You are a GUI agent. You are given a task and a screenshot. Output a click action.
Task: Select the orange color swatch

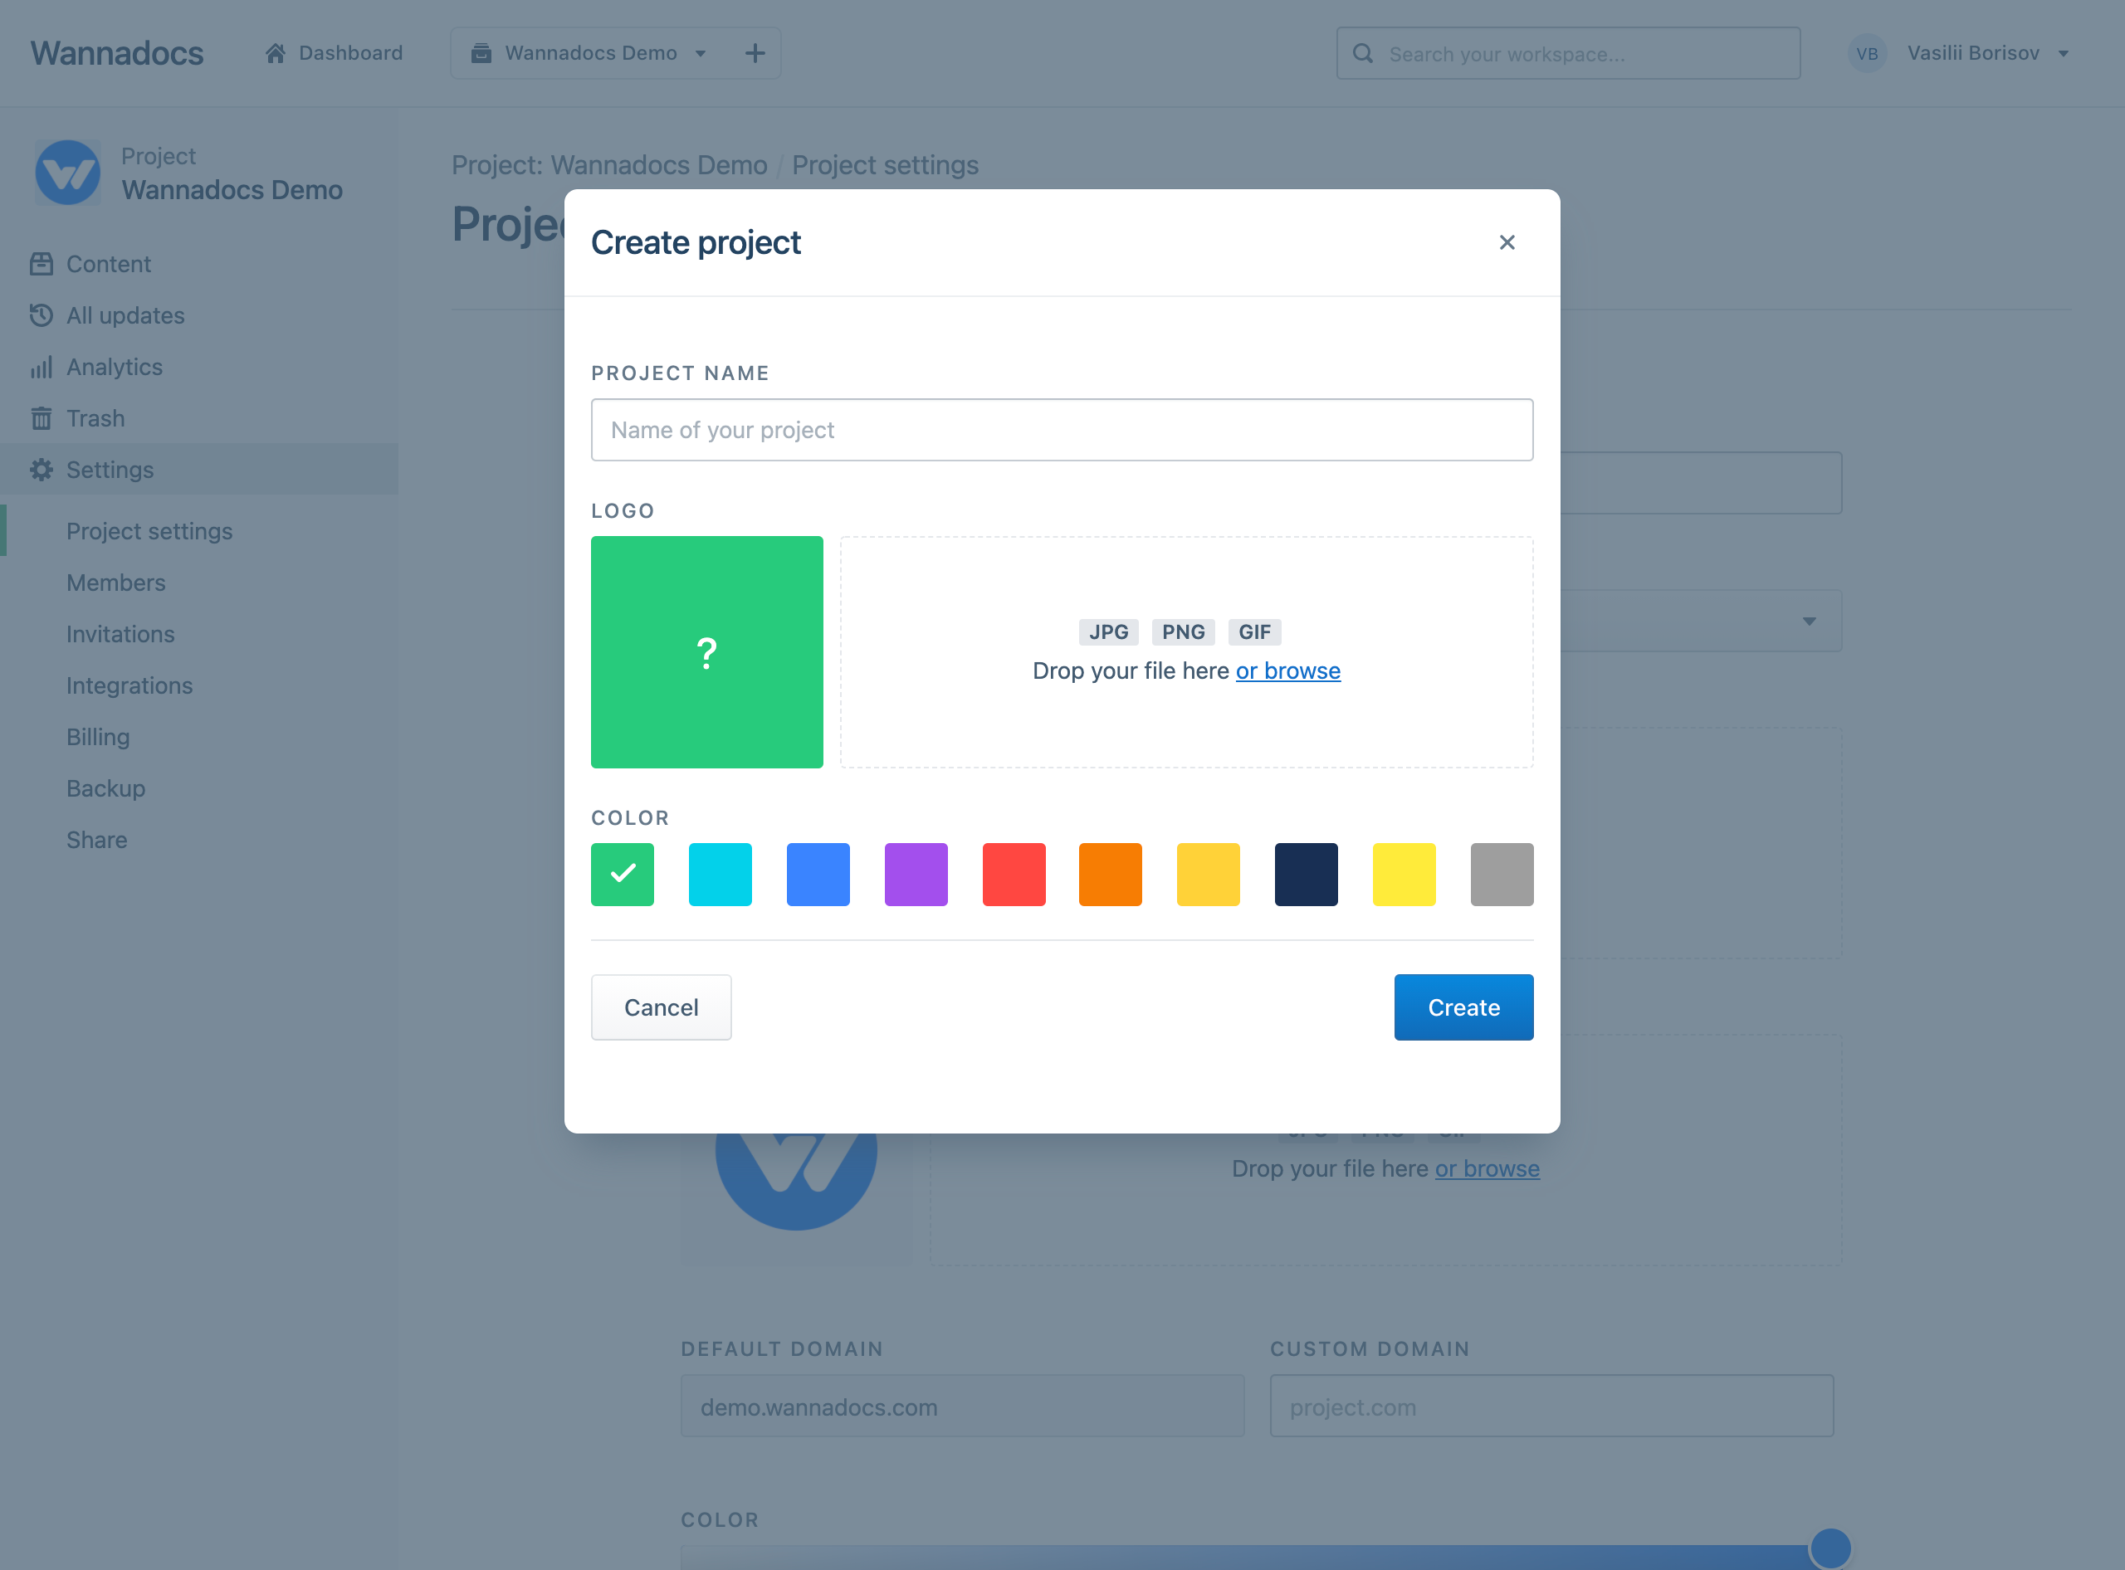pos(1111,875)
